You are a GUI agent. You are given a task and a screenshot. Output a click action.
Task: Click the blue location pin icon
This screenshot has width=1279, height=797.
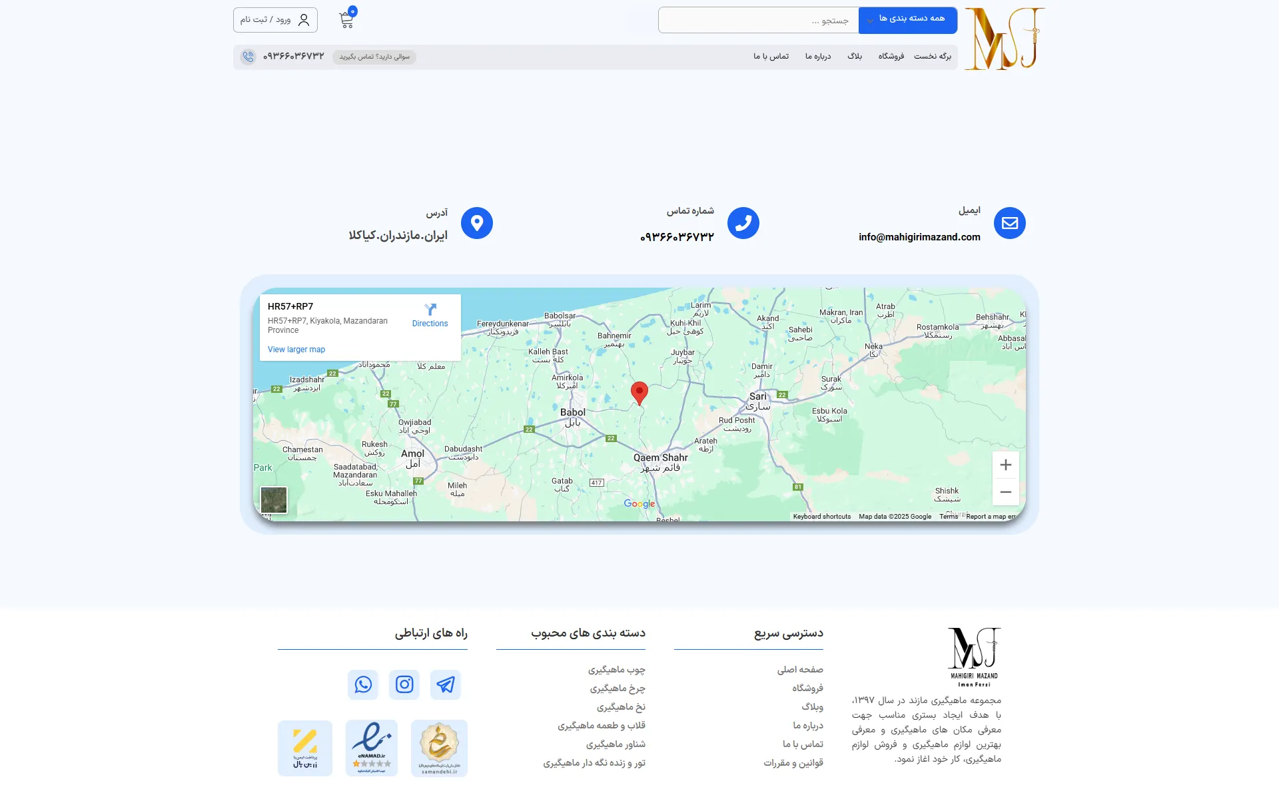point(476,223)
